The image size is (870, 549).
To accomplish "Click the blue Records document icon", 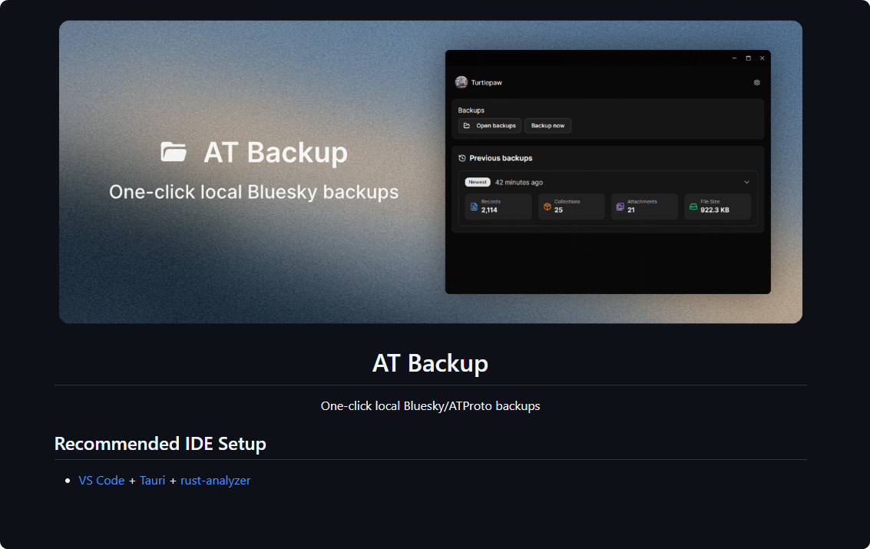I will [474, 207].
